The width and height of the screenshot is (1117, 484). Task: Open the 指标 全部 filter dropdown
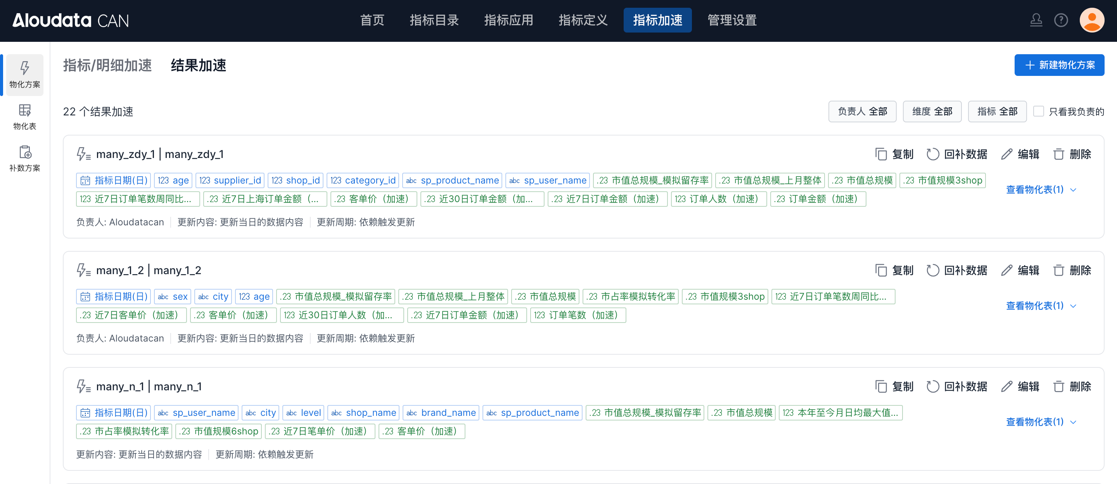tap(997, 111)
